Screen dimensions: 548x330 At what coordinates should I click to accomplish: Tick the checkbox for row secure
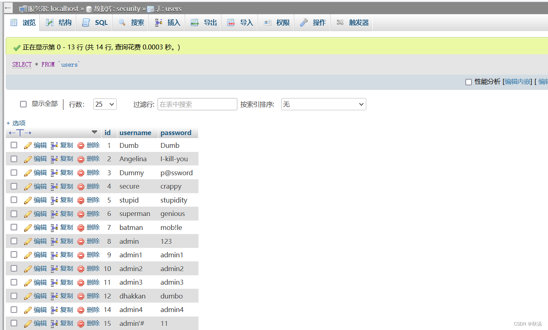pos(14,186)
